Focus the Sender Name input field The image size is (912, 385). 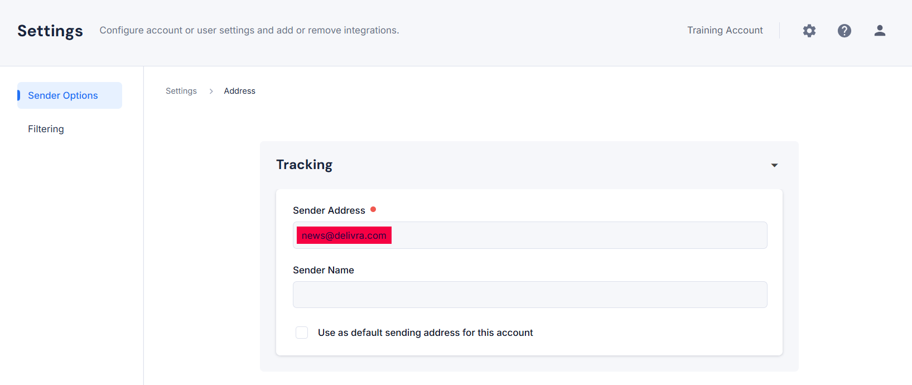click(530, 295)
